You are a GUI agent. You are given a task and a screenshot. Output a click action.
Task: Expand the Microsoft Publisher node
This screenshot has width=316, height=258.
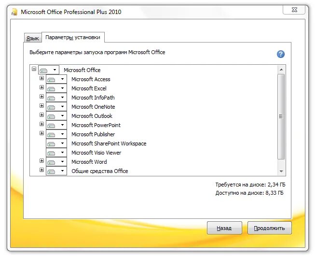point(41,133)
